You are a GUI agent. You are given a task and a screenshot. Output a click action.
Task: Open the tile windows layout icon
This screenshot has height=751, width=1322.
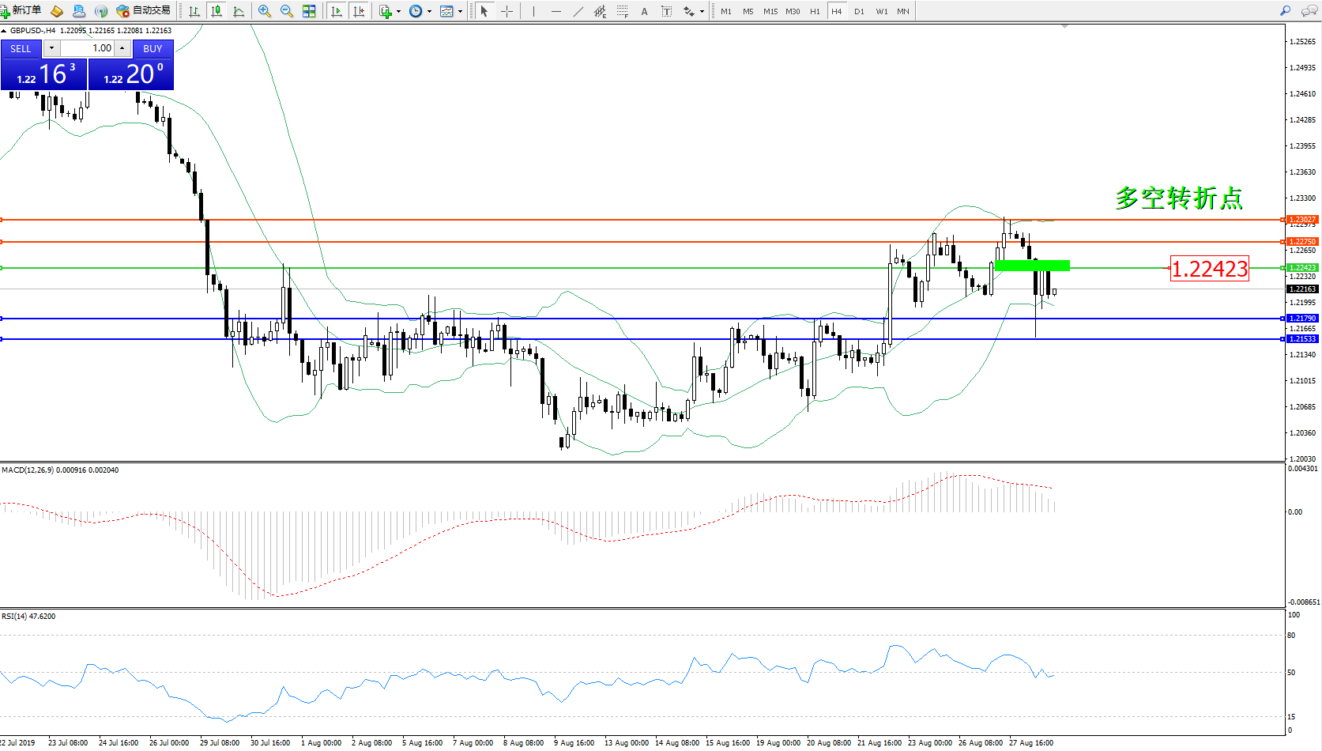pyautogui.click(x=309, y=11)
